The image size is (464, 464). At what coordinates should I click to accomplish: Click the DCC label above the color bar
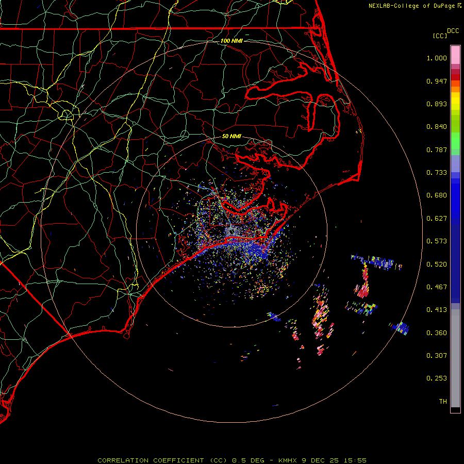pos(453,31)
